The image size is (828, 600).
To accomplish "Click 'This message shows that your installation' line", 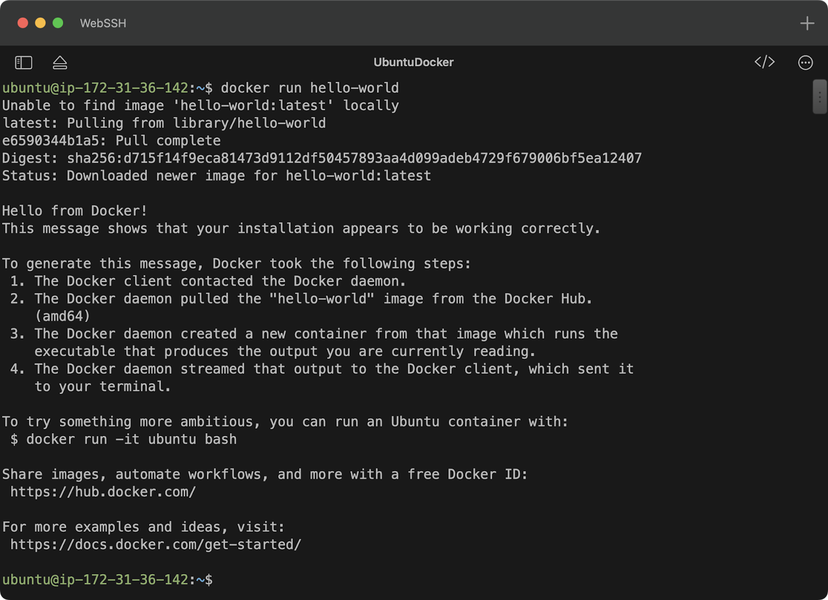I will tap(301, 228).
